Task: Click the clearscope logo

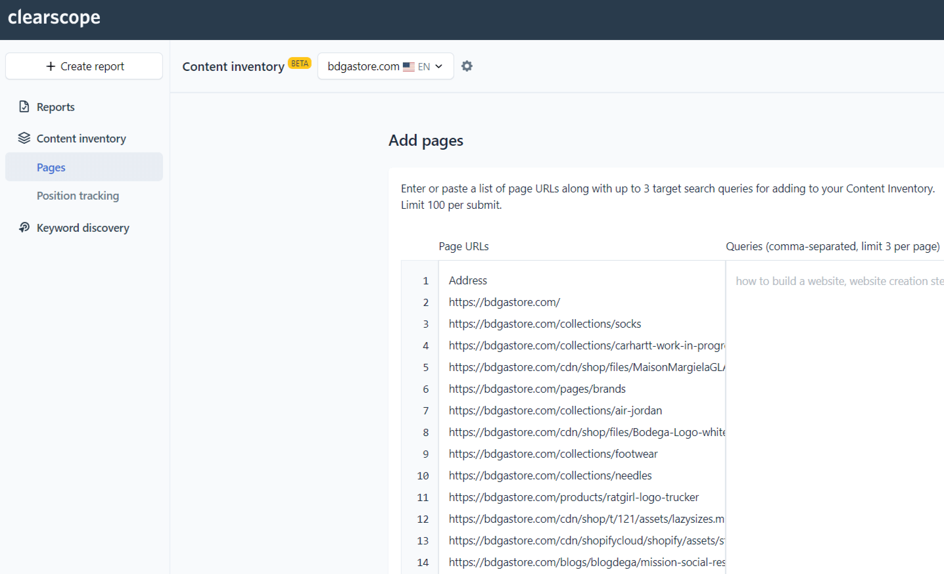Action: point(54,18)
